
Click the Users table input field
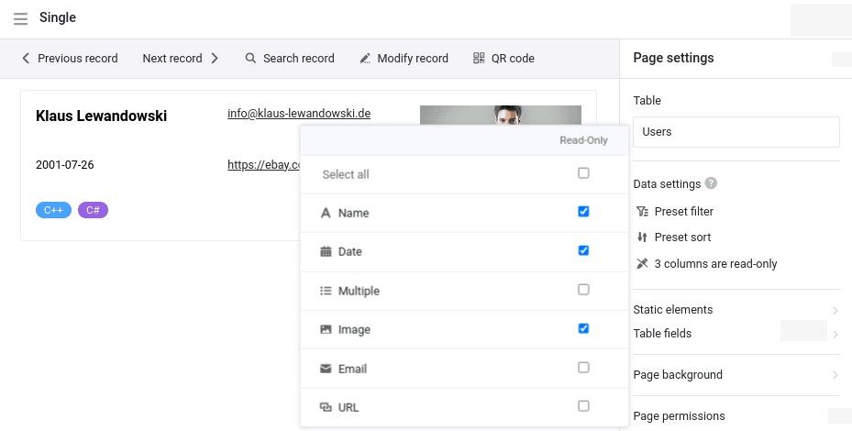[736, 132]
